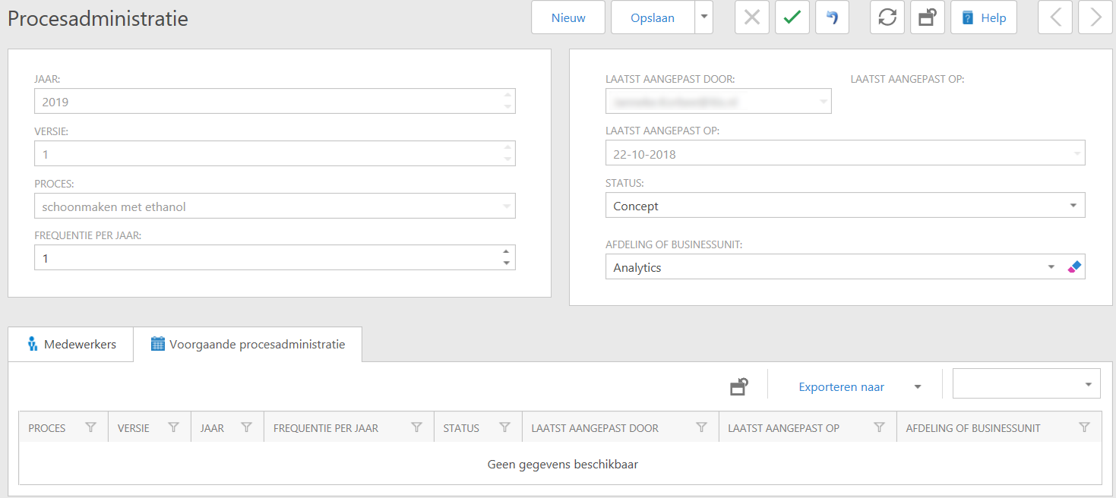Click the Nieuw button

568,17
